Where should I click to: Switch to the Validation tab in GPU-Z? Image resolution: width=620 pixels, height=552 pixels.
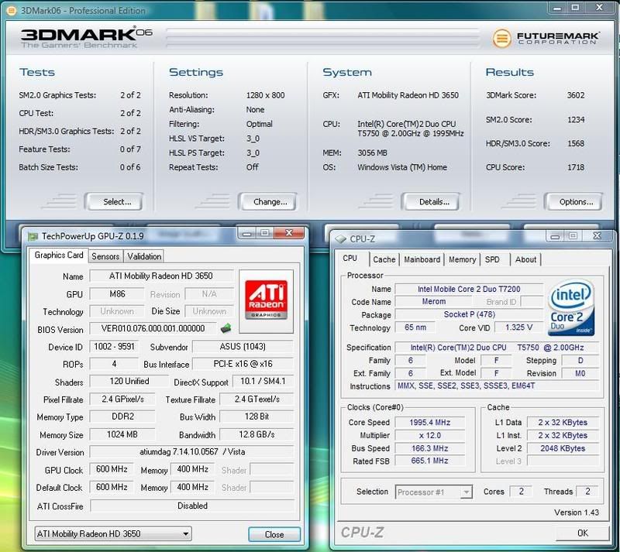[x=144, y=256]
